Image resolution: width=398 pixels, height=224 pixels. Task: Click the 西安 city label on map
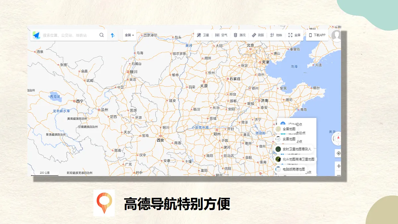(x=160, y=140)
